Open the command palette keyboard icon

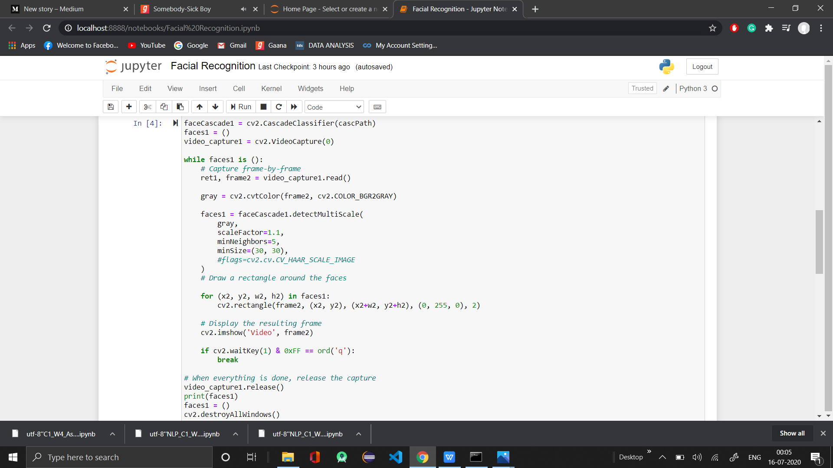click(x=377, y=107)
